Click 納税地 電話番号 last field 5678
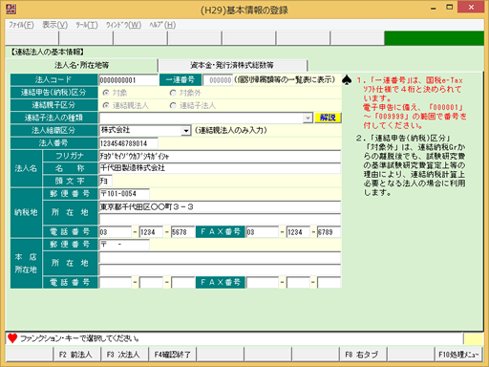489x367 pixels. (x=183, y=232)
